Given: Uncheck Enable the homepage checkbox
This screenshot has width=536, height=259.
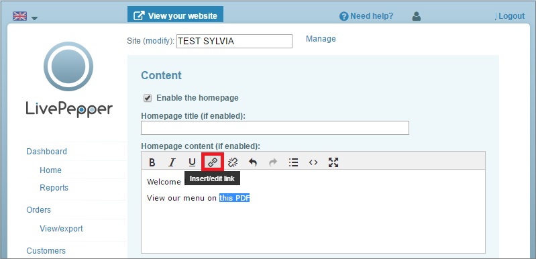Looking at the screenshot, I should [148, 98].
